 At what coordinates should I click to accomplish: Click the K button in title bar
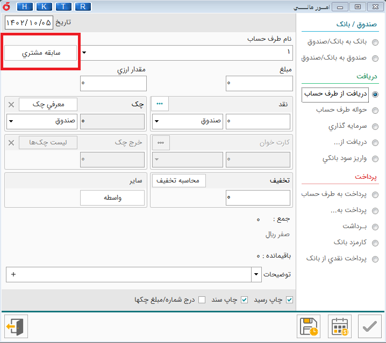click(44, 6)
